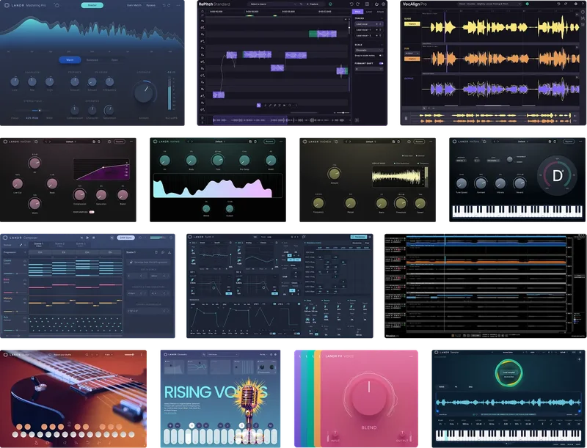Screen dimensions: 587x448
Task: Select the highlighted purple tool in RePitch toolbar
Action: pyautogui.click(x=259, y=106)
